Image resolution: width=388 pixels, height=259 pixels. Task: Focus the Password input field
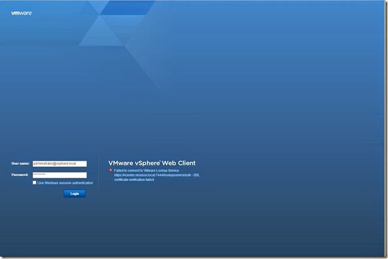[60, 175]
